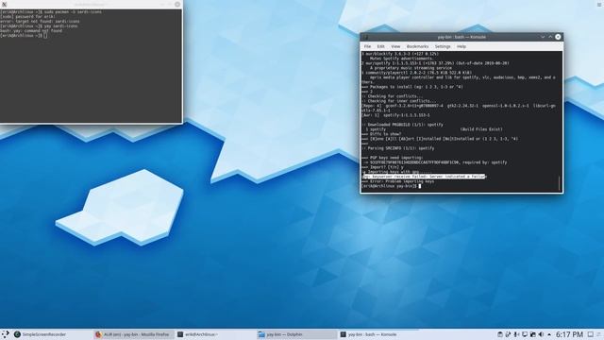Click the X icon in erik@Archlinux terminal title bar
The height and width of the screenshot is (340, 604).
click(4, 4)
